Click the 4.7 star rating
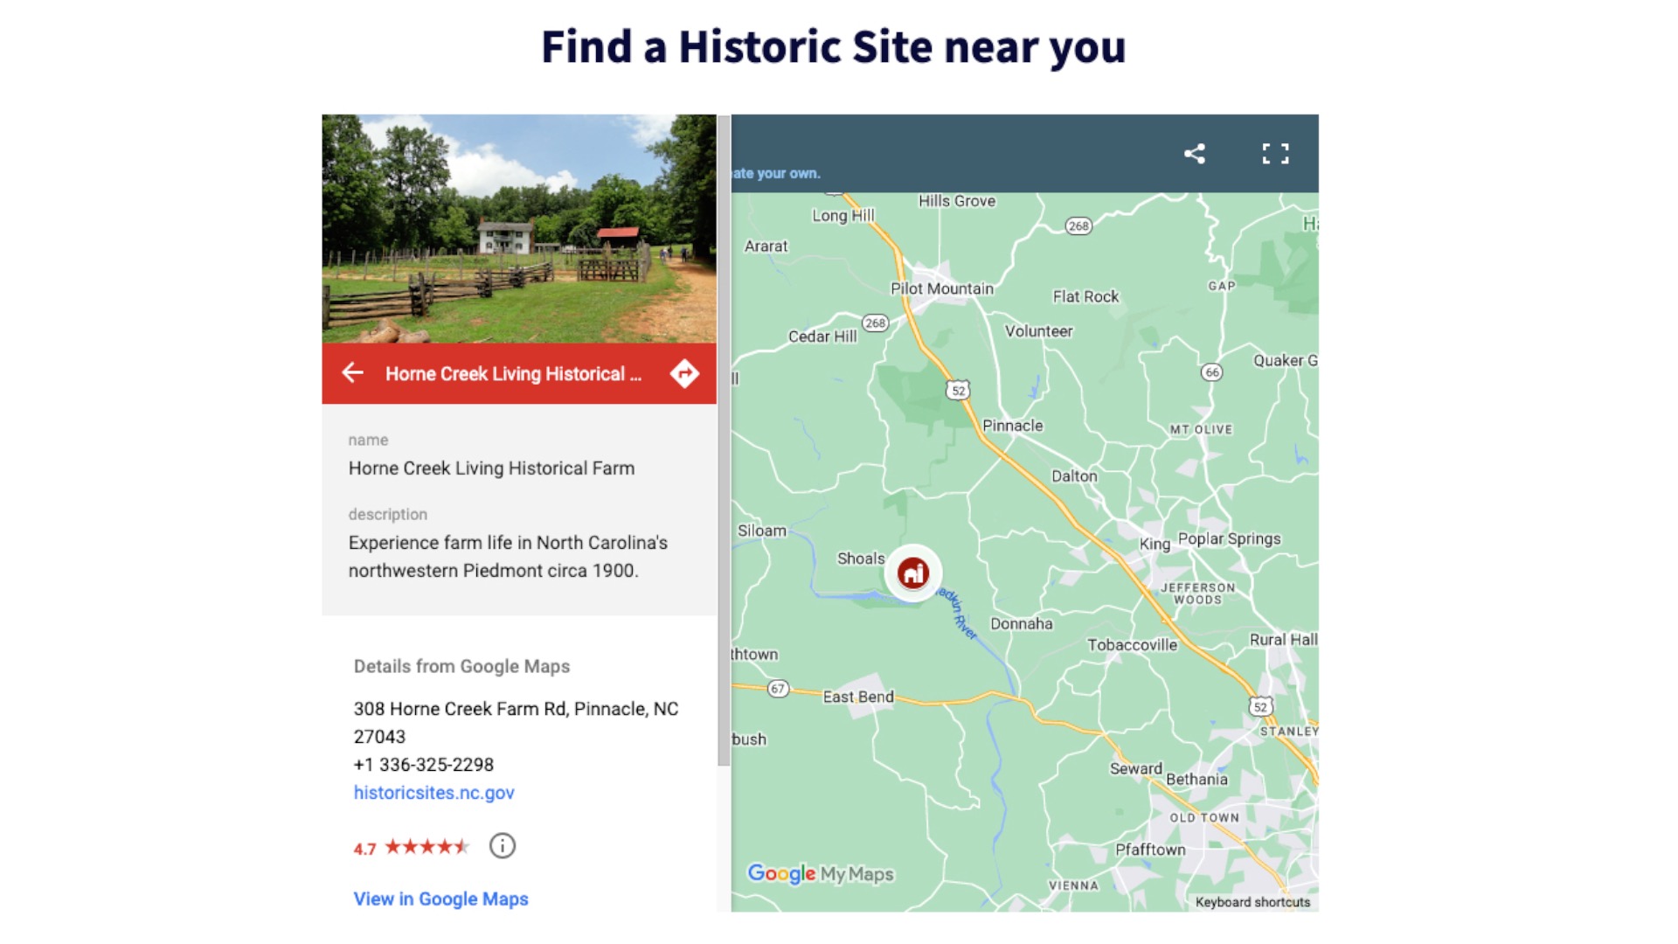This screenshot has width=1678, height=944. point(412,847)
